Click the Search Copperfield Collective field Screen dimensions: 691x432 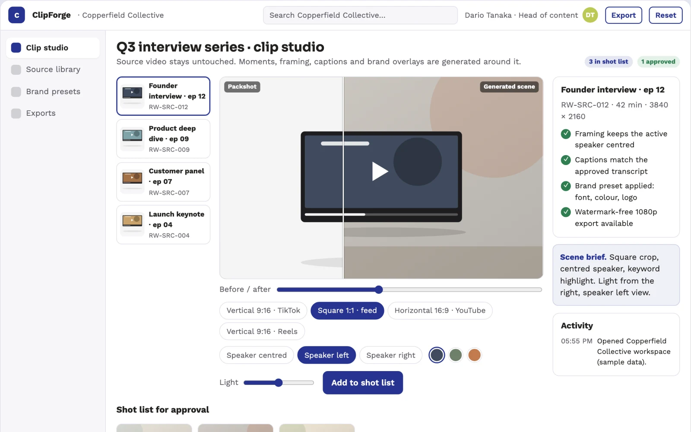tap(360, 15)
